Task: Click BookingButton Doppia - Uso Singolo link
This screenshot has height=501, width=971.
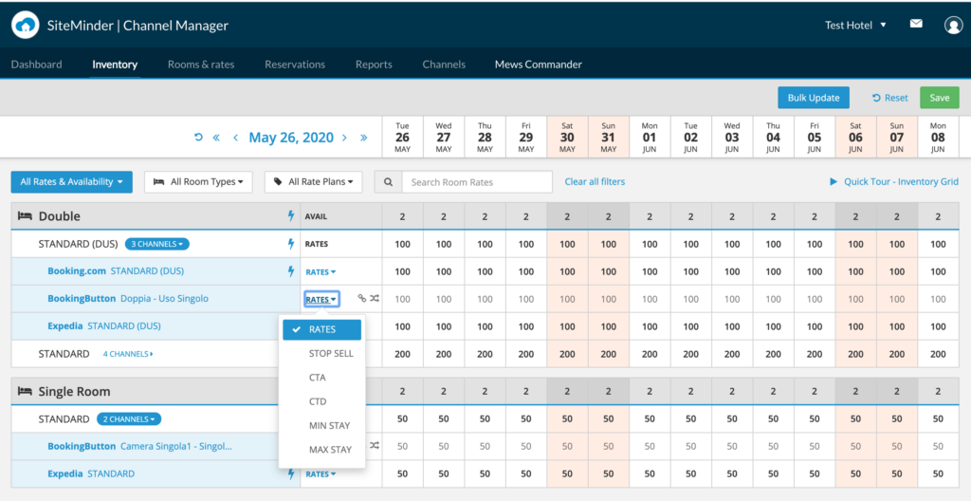Action: click(128, 298)
